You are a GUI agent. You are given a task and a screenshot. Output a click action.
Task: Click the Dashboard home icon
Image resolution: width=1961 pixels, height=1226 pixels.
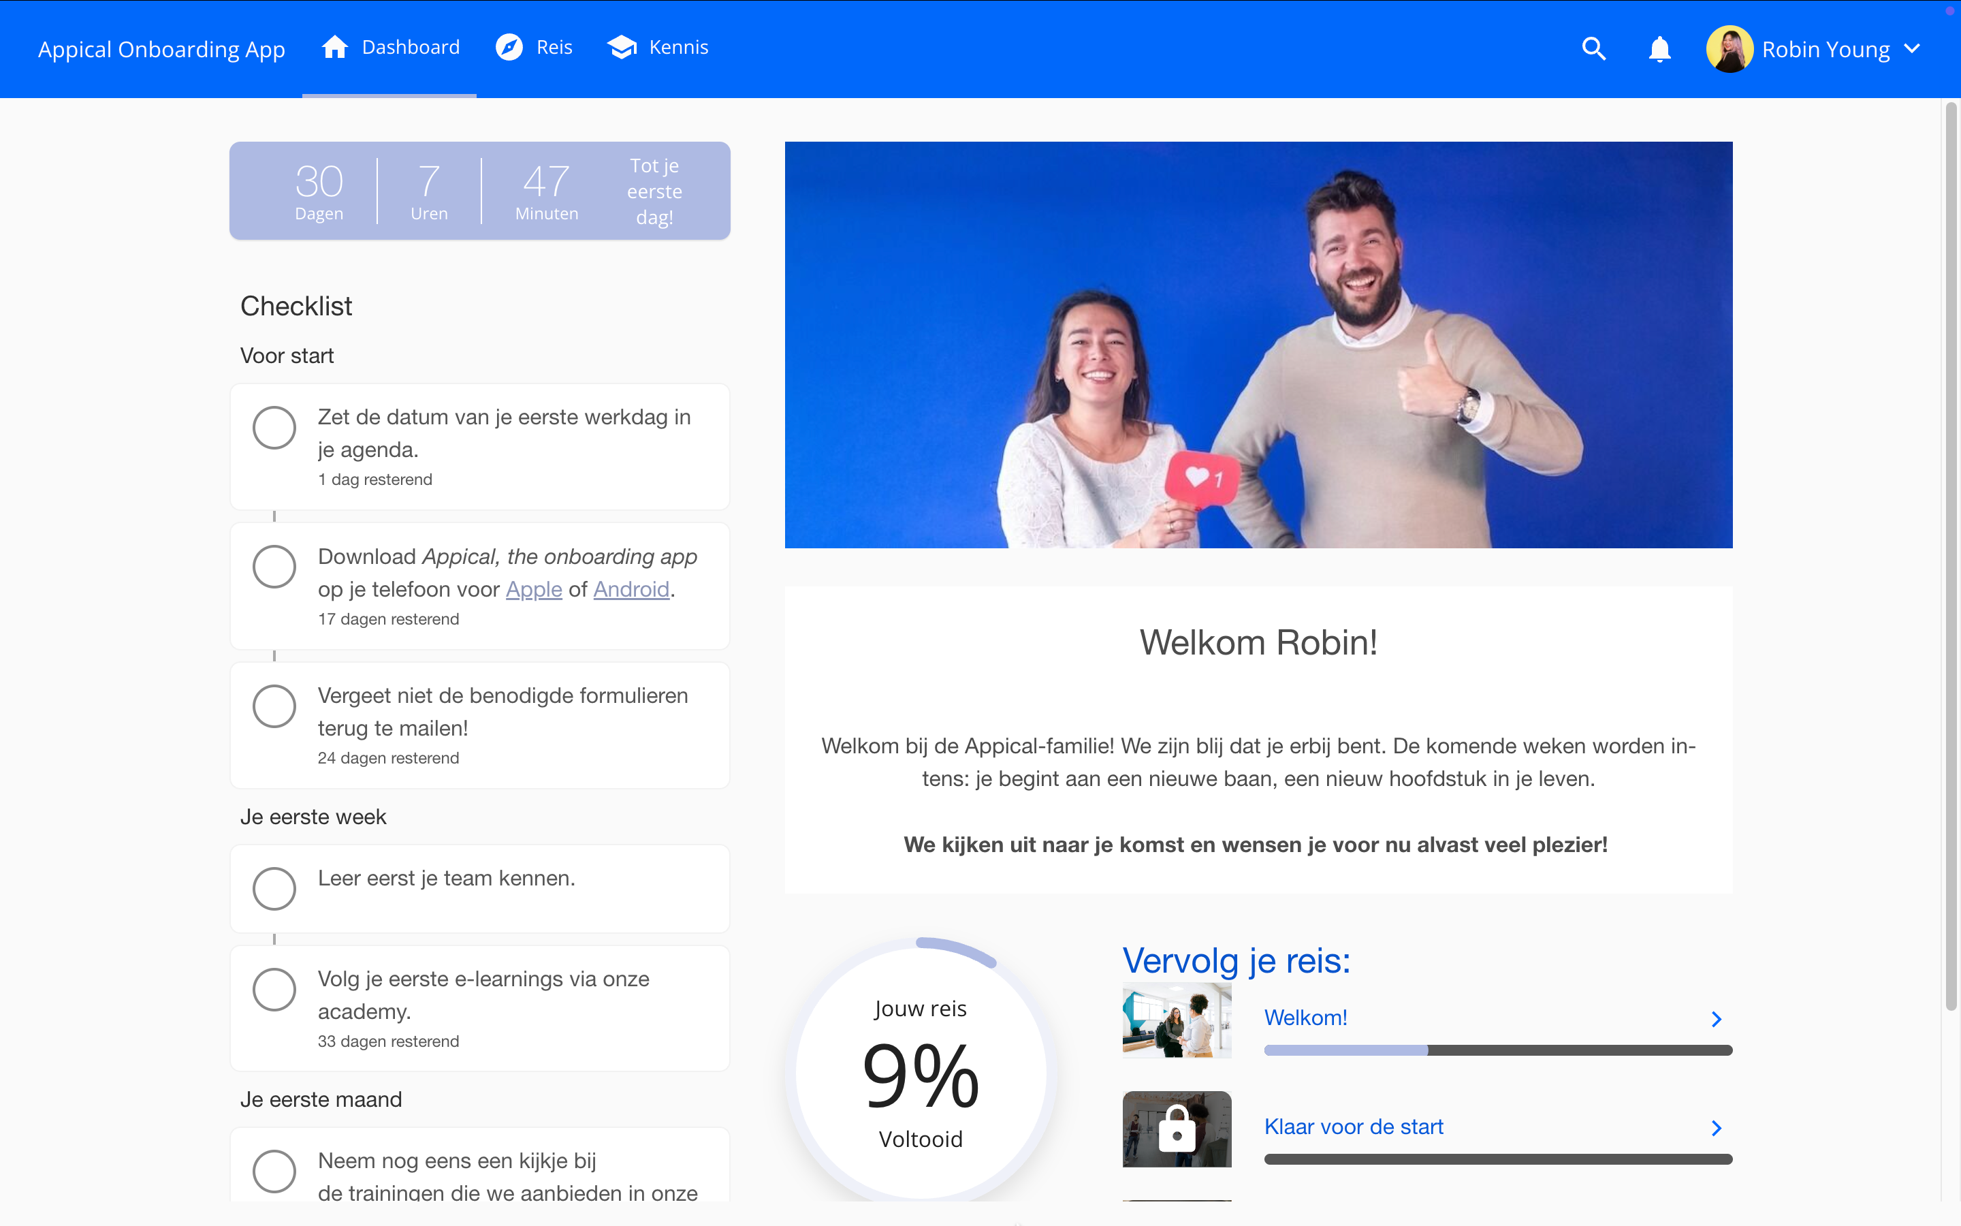pos(335,47)
